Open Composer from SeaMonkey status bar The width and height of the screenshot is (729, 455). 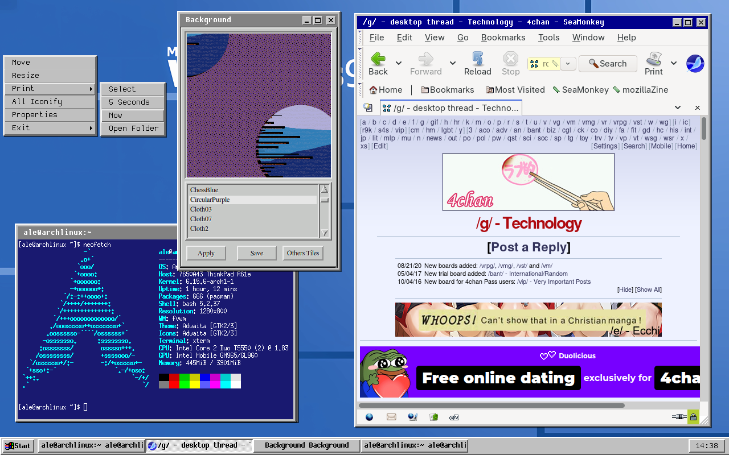click(413, 417)
